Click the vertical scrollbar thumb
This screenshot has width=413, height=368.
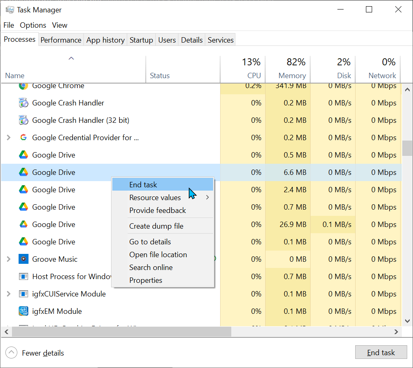click(407, 148)
